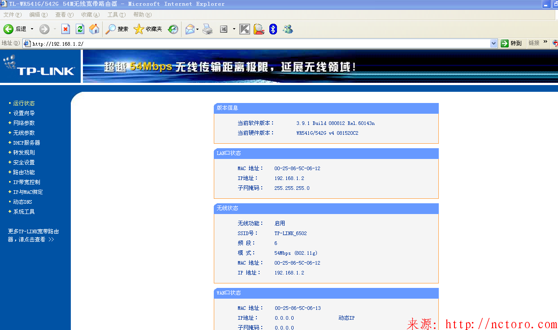
Task: Click the Forward navigation arrow icon
Action: 44,29
